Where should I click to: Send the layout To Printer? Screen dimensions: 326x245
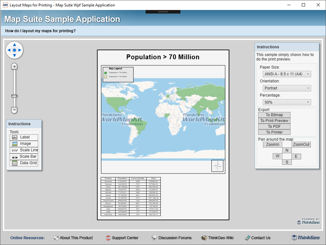[274, 132]
